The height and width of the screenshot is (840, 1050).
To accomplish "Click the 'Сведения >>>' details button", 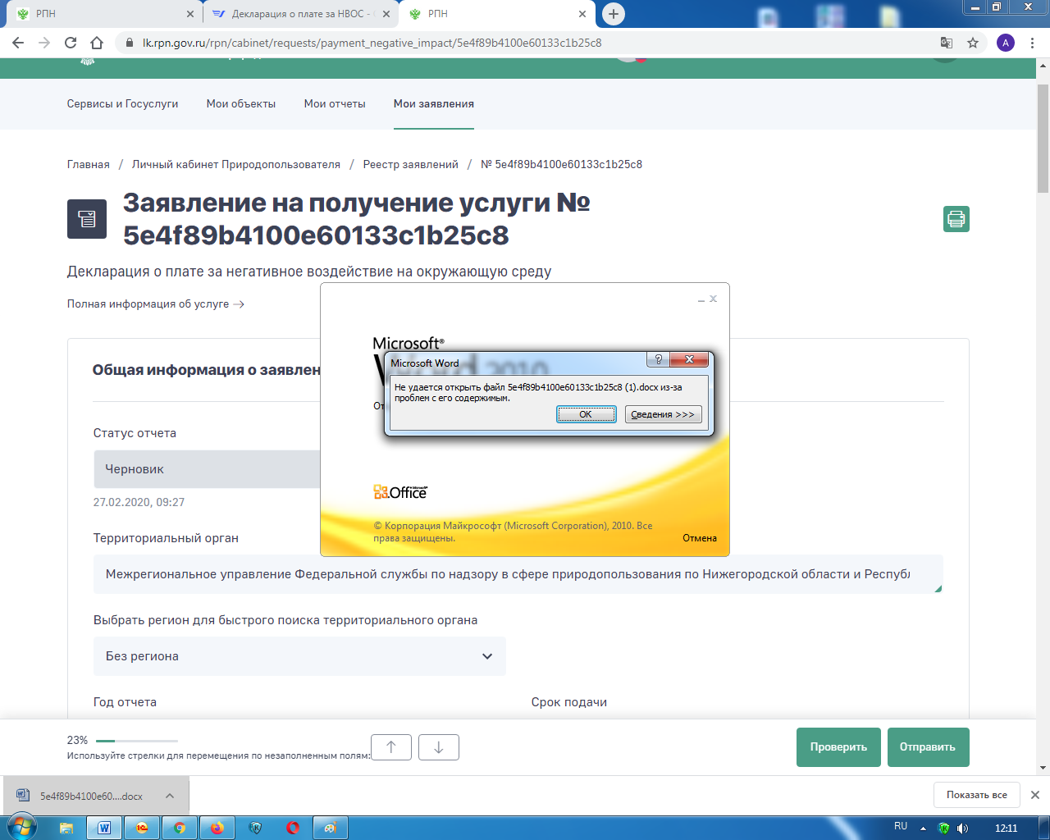I will coord(663,414).
